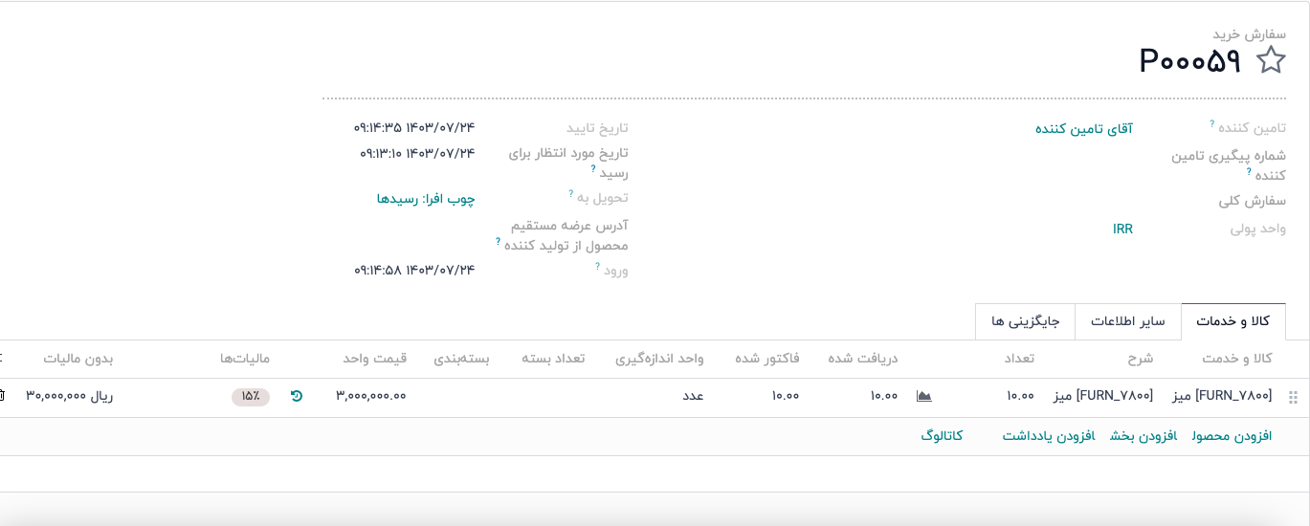Screen dimensions: 1310x526
Task: Click the quantity 10.00 cell under تعداد
Action: pos(1020,396)
